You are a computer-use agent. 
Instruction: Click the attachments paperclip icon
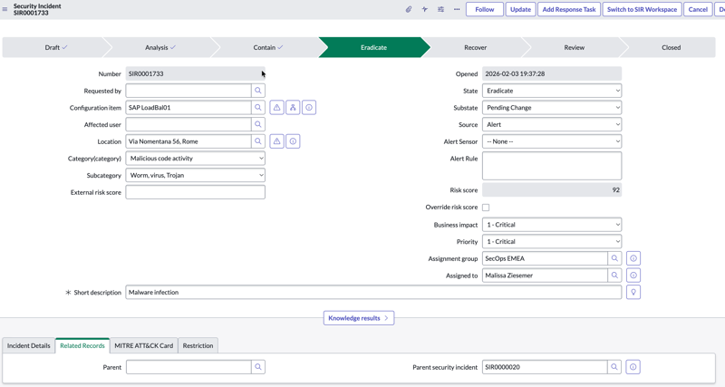(409, 9)
